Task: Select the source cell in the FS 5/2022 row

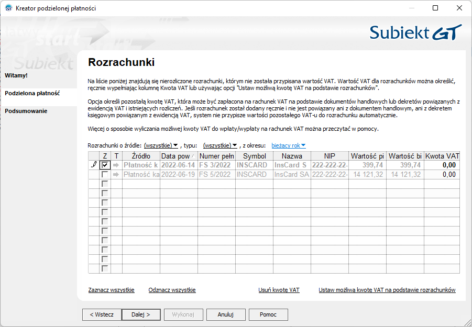Action: [141, 174]
